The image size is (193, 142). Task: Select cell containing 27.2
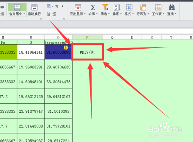[x=8, y=96]
